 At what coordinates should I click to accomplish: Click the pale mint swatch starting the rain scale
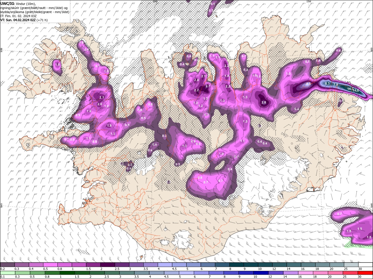[x=7, y=273]
